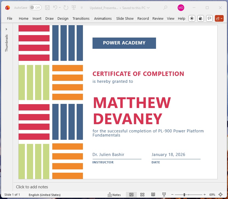Fit slide to current window

220,195
